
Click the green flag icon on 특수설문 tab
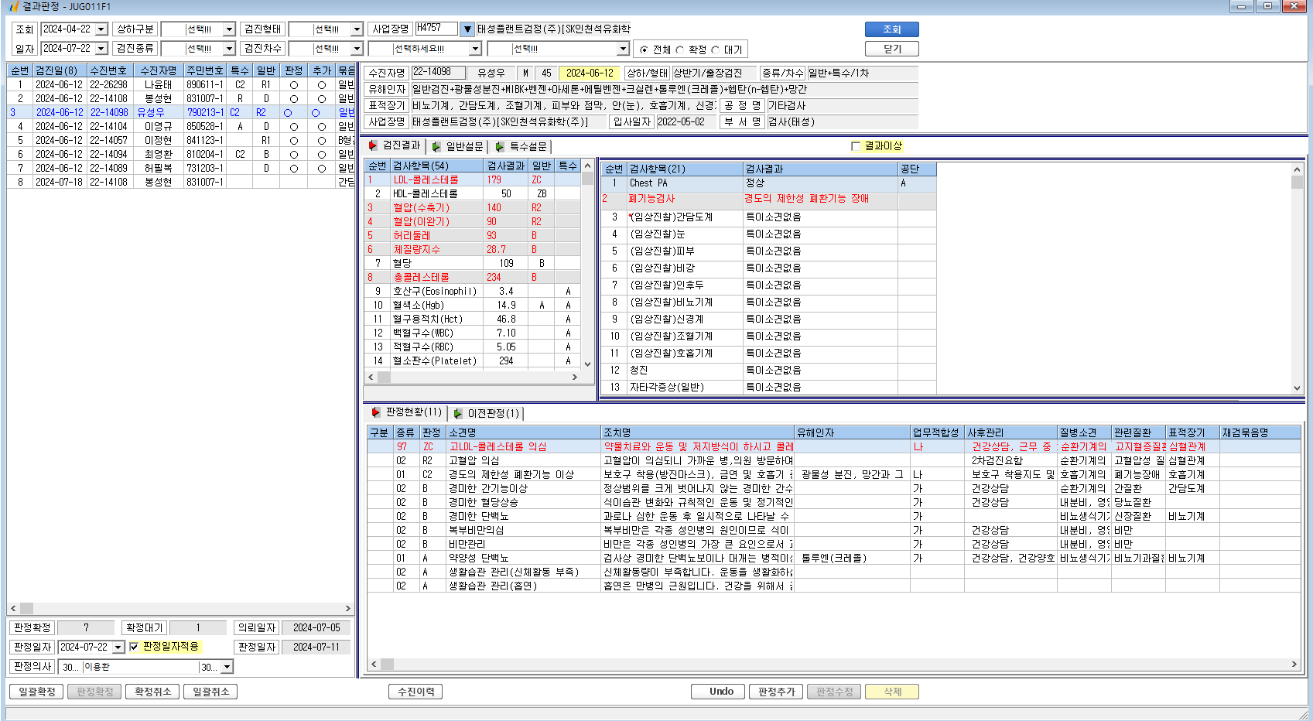point(500,146)
